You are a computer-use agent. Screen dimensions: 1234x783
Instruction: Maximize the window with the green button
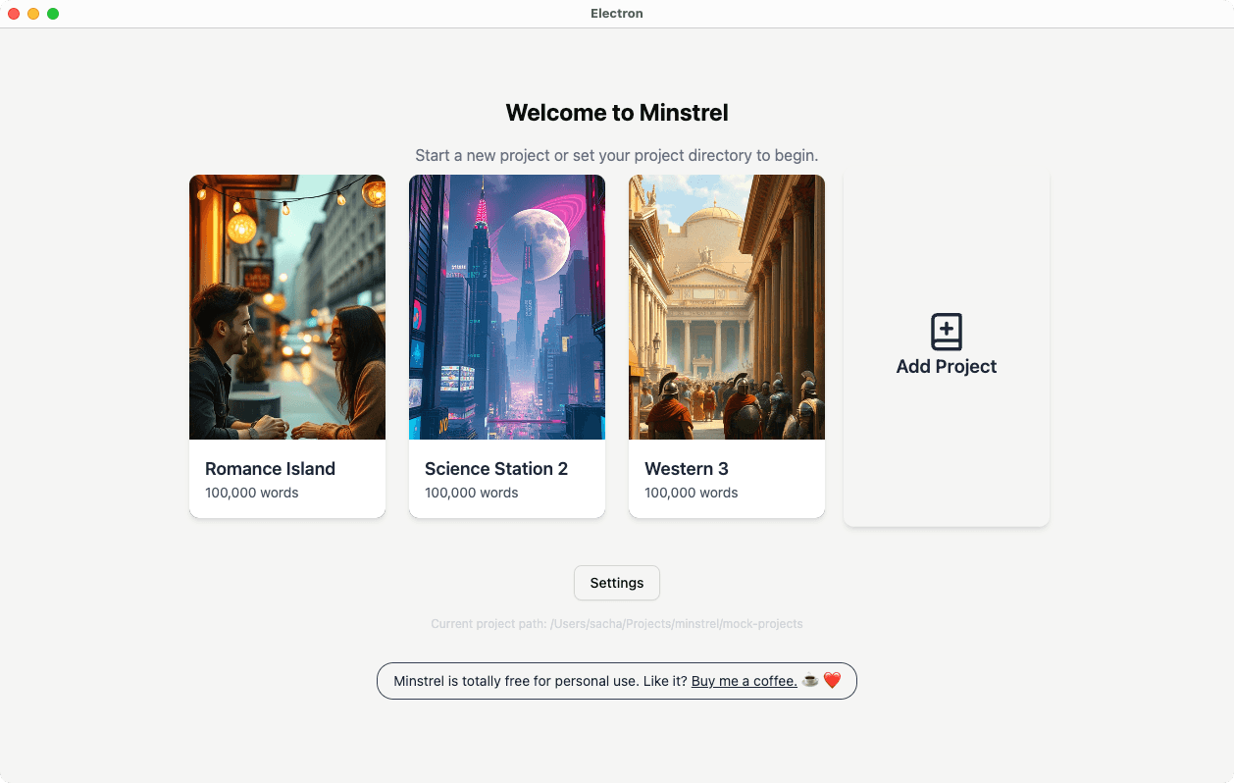pyautogui.click(x=53, y=14)
